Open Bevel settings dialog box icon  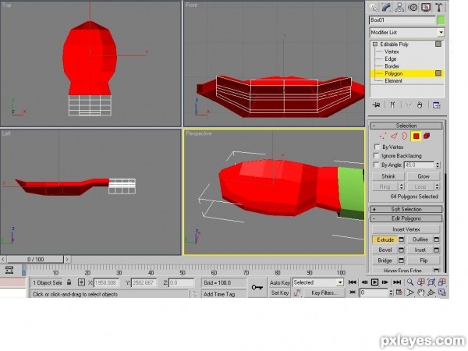[402, 250]
